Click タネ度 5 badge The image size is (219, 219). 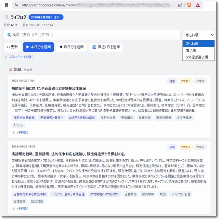pyautogui.click(x=185, y=81)
